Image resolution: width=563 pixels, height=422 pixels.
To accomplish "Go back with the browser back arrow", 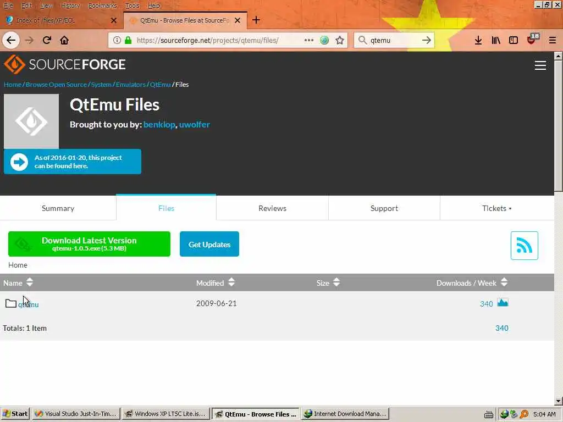I will [11, 40].
